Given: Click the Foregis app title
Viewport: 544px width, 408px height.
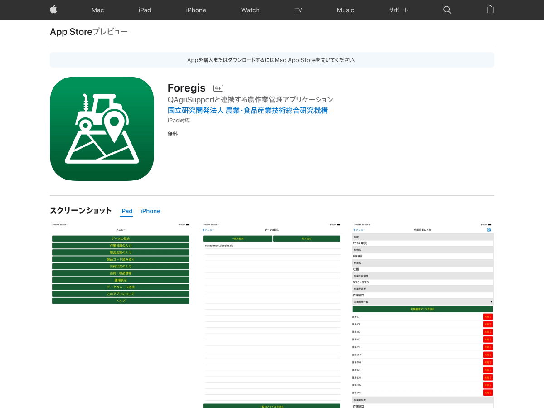Looking at the screenshot, I should pos(187,88).
